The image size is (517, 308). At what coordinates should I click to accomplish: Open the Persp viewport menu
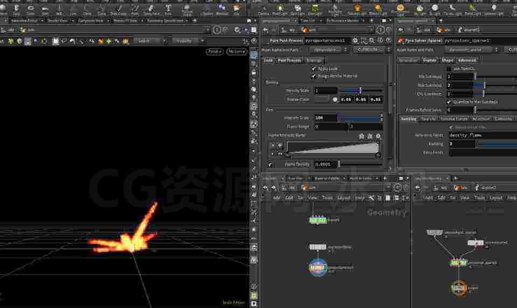(215, 52)
